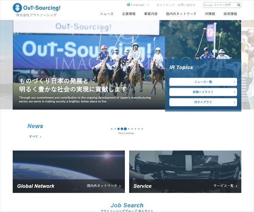Open the サイトマップ link

[166, 5]
